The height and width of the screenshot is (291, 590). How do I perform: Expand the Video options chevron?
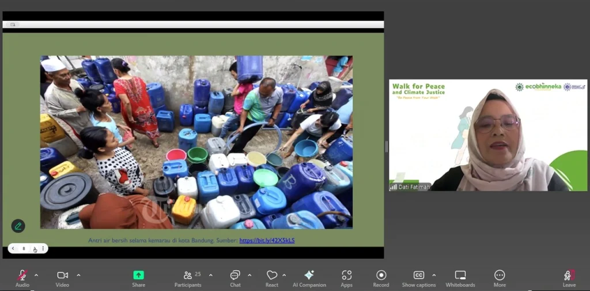point(78,275)
